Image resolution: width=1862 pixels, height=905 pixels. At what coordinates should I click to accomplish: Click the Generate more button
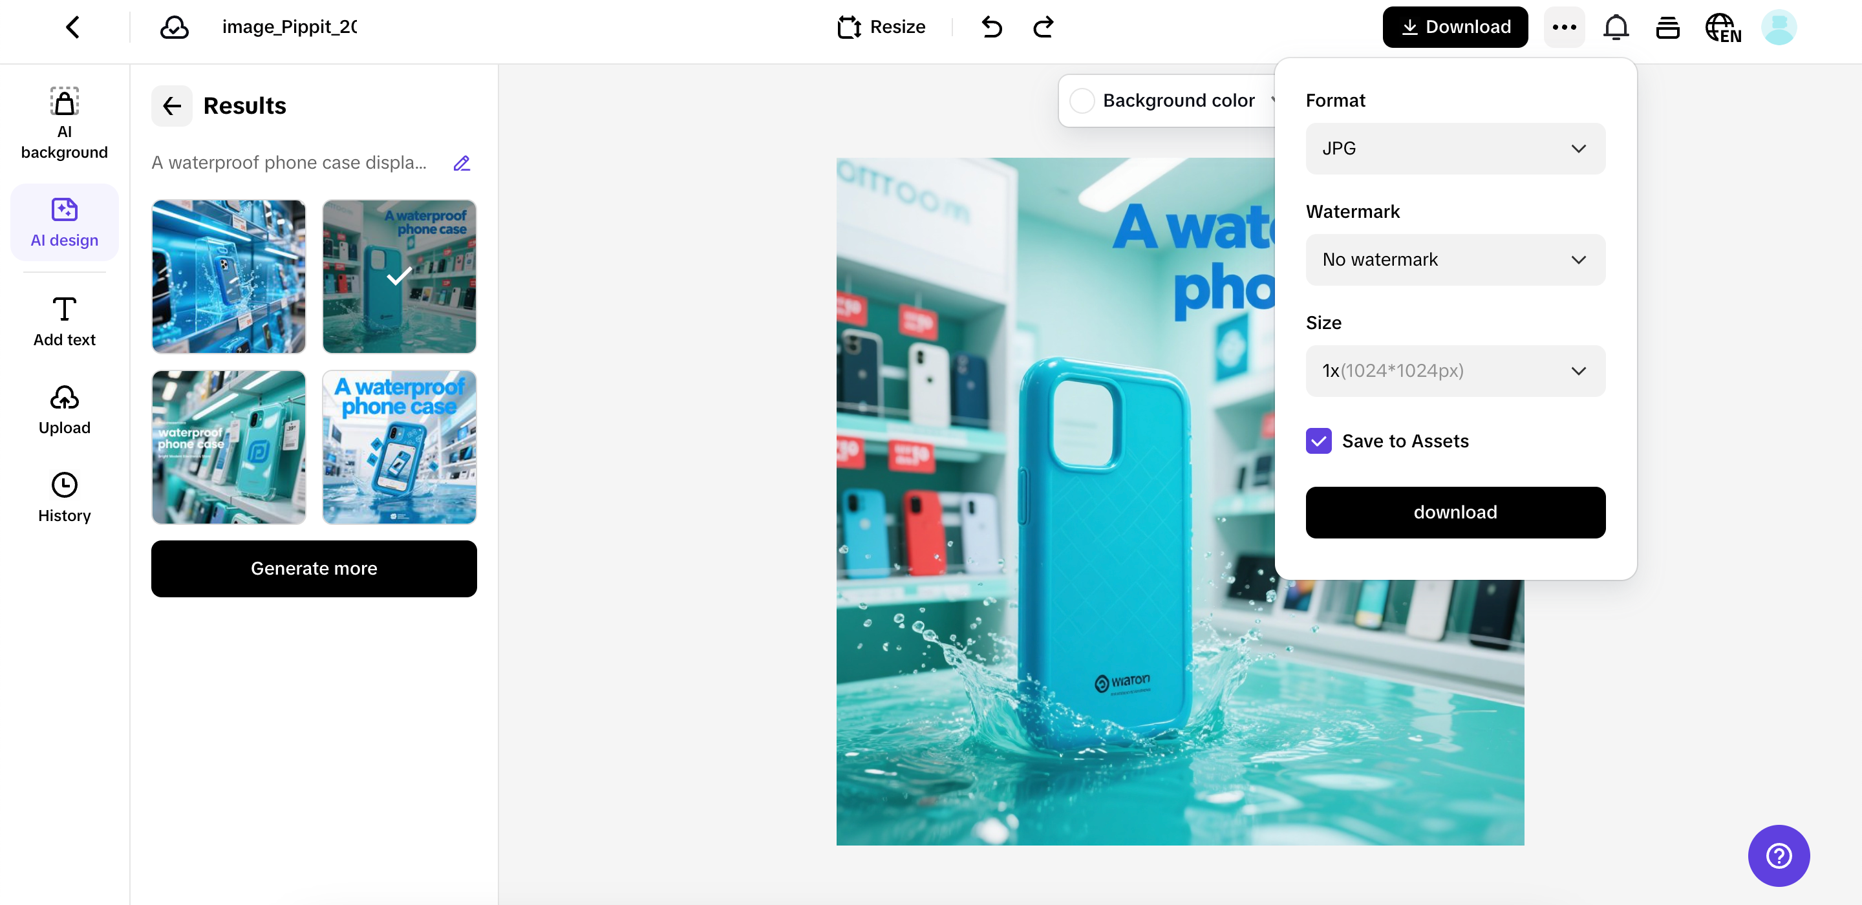point(314,569)
